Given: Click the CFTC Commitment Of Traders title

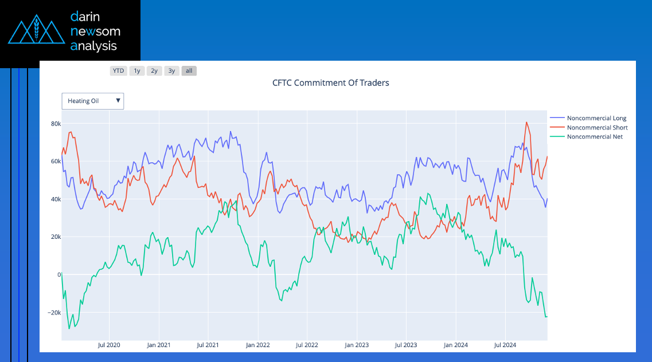Looking at the screenshot, I should (x=331, y=83).
